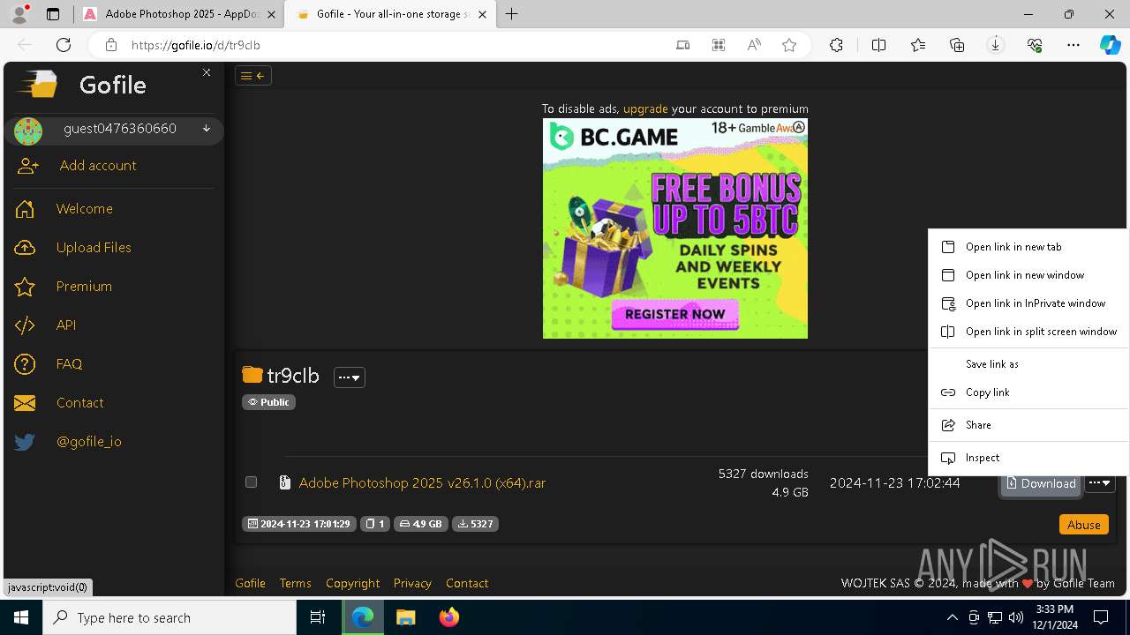Open the Adobe Photoshop 2025 rar file link

click(x=422, y=482)
